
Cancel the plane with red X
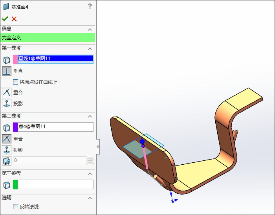coord(14,19)
